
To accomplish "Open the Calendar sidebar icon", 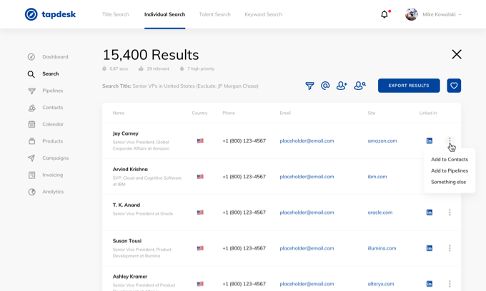I will (x=31, y=124).
